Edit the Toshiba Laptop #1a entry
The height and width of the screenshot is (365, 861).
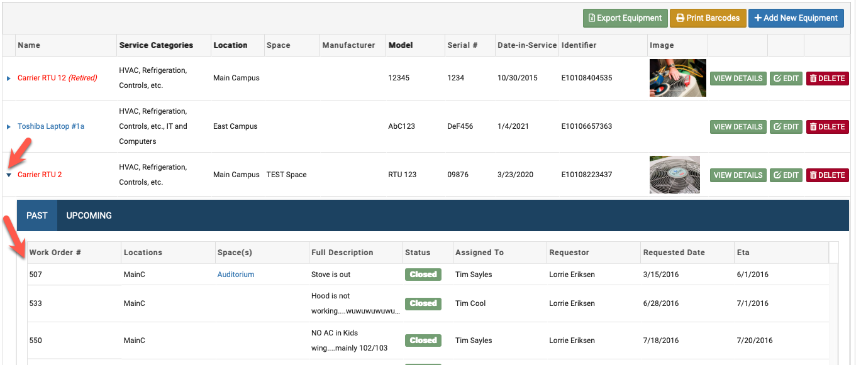coord(786,127)
